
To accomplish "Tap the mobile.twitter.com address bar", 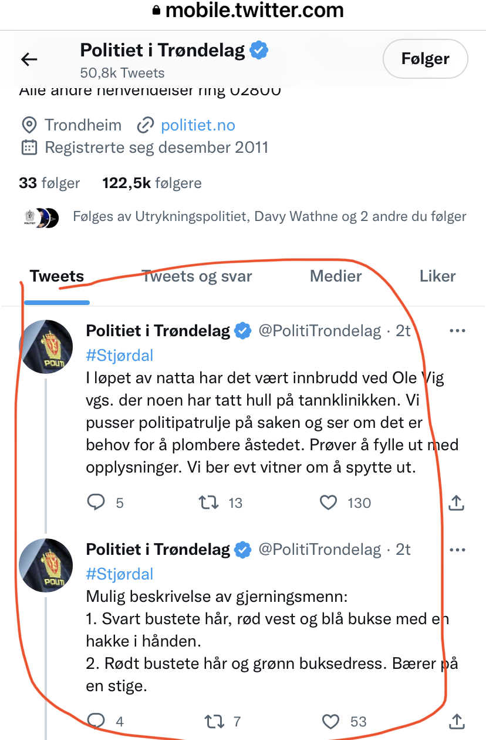I will [x=243, y=10].
